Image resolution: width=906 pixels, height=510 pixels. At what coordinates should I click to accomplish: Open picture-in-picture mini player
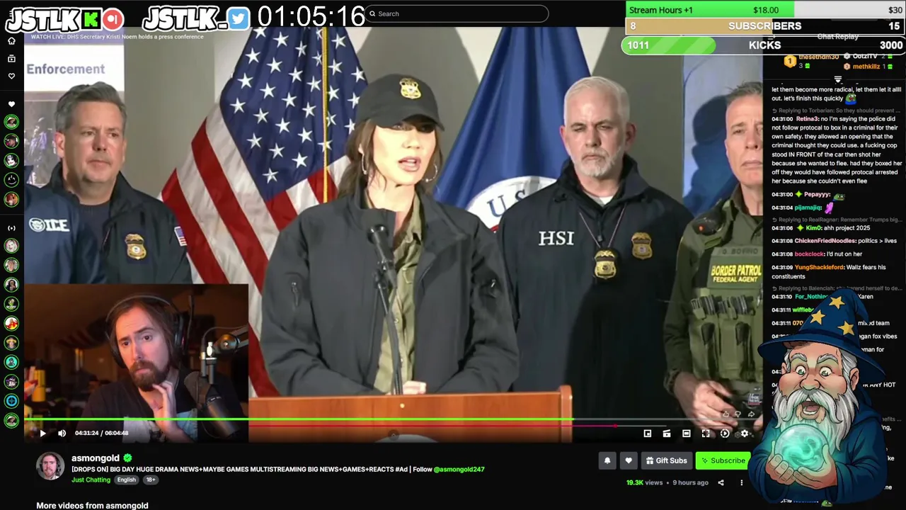click(648, 433)
